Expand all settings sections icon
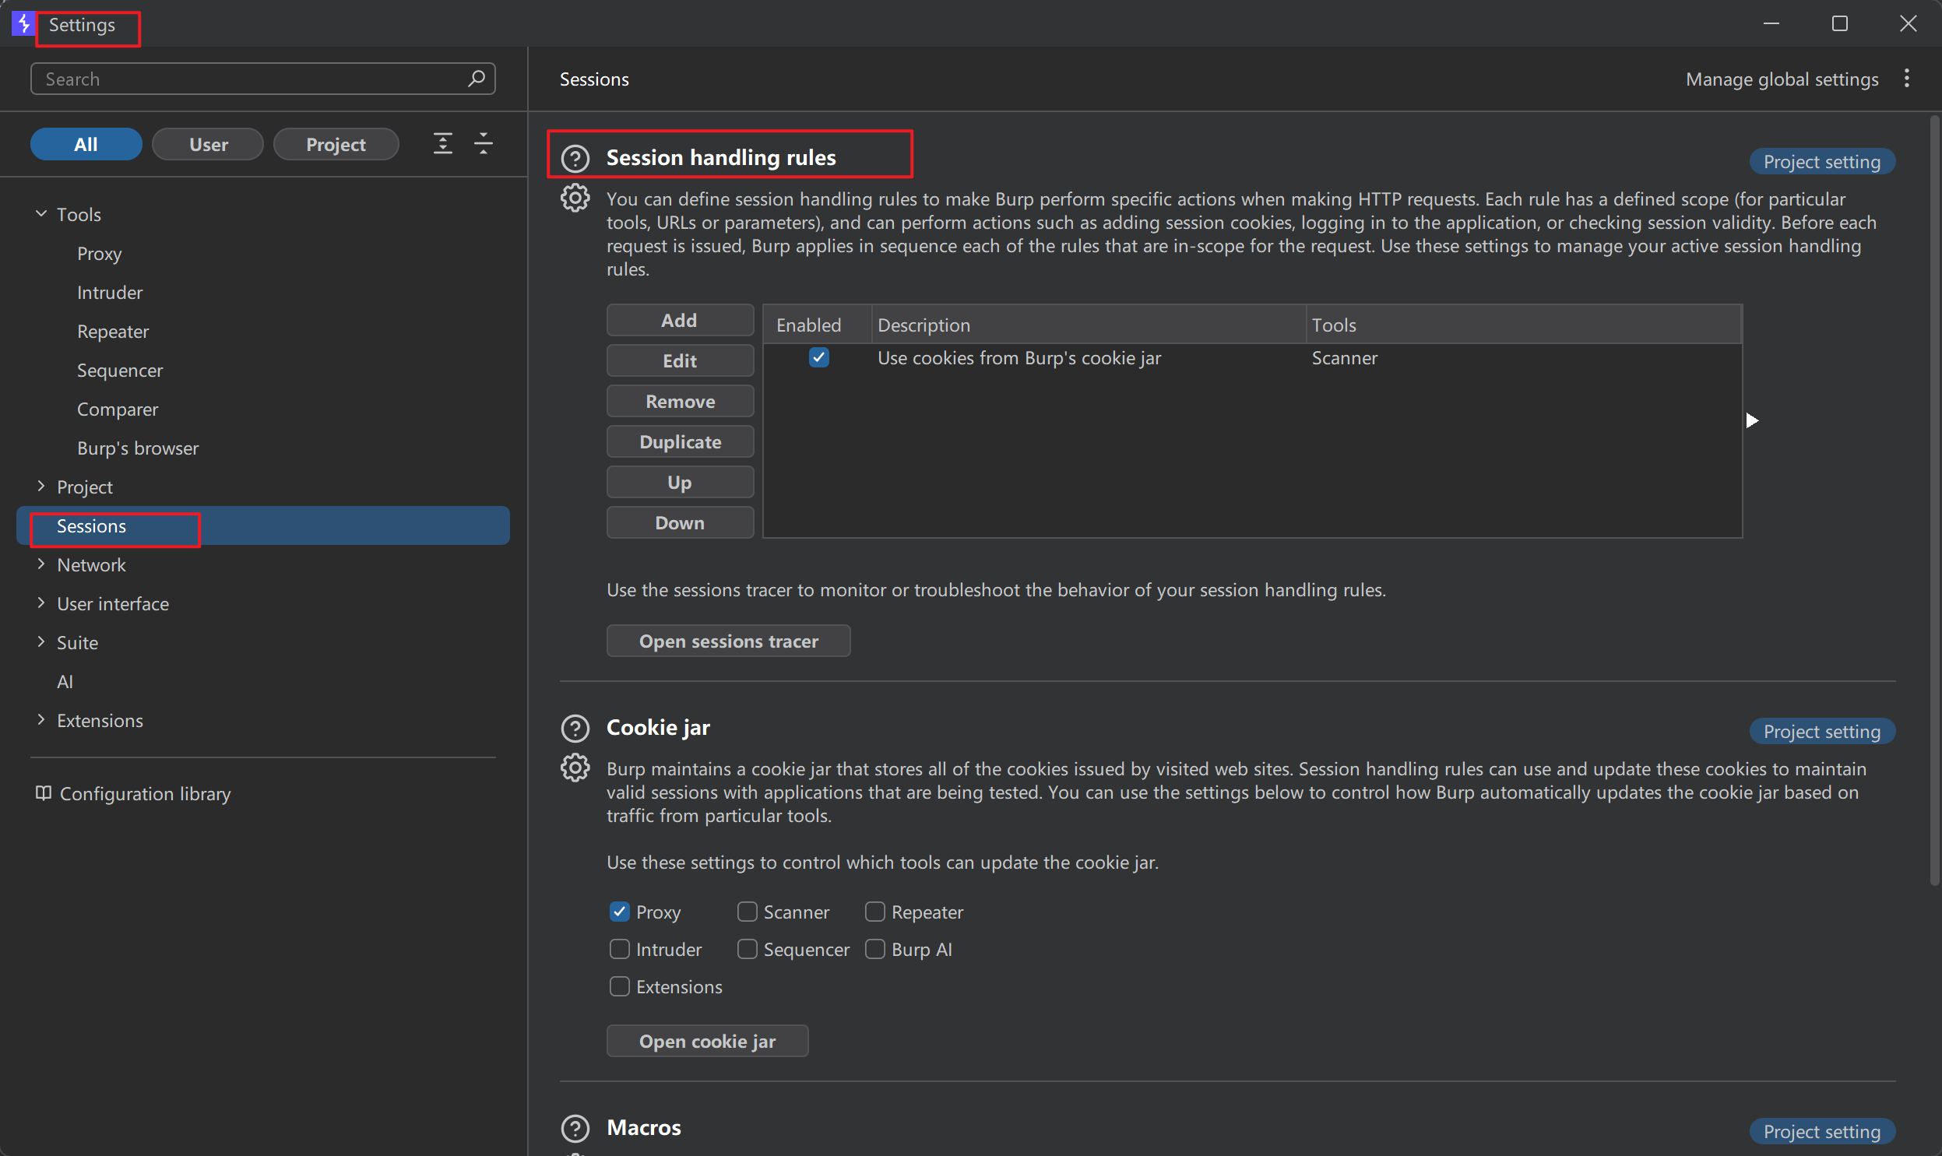Viewport: 1942px width, 1156px height. (x=442, y=143)
